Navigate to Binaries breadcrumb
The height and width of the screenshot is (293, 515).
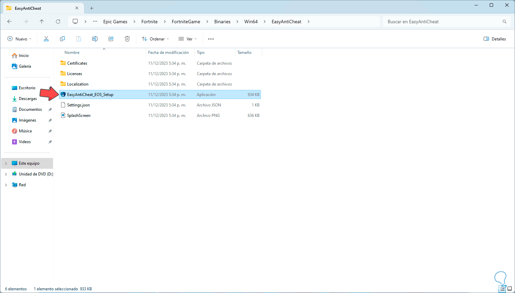(x=222, y=22)
